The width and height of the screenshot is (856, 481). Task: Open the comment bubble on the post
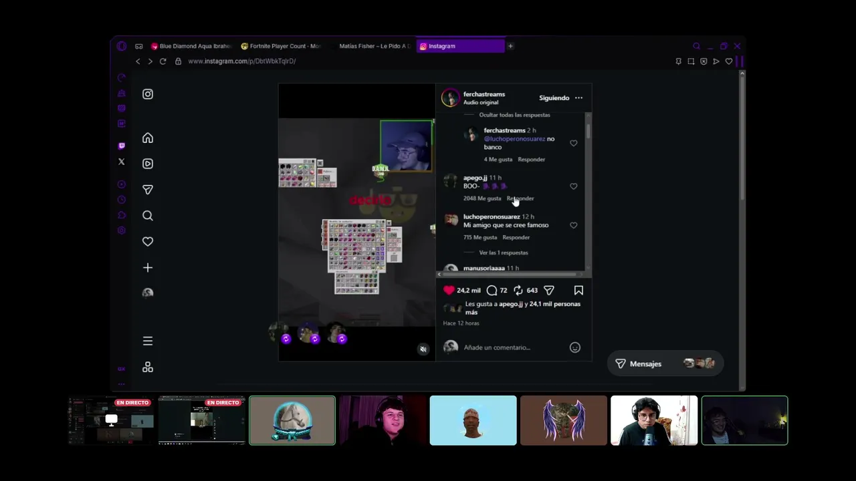[492, 291]
